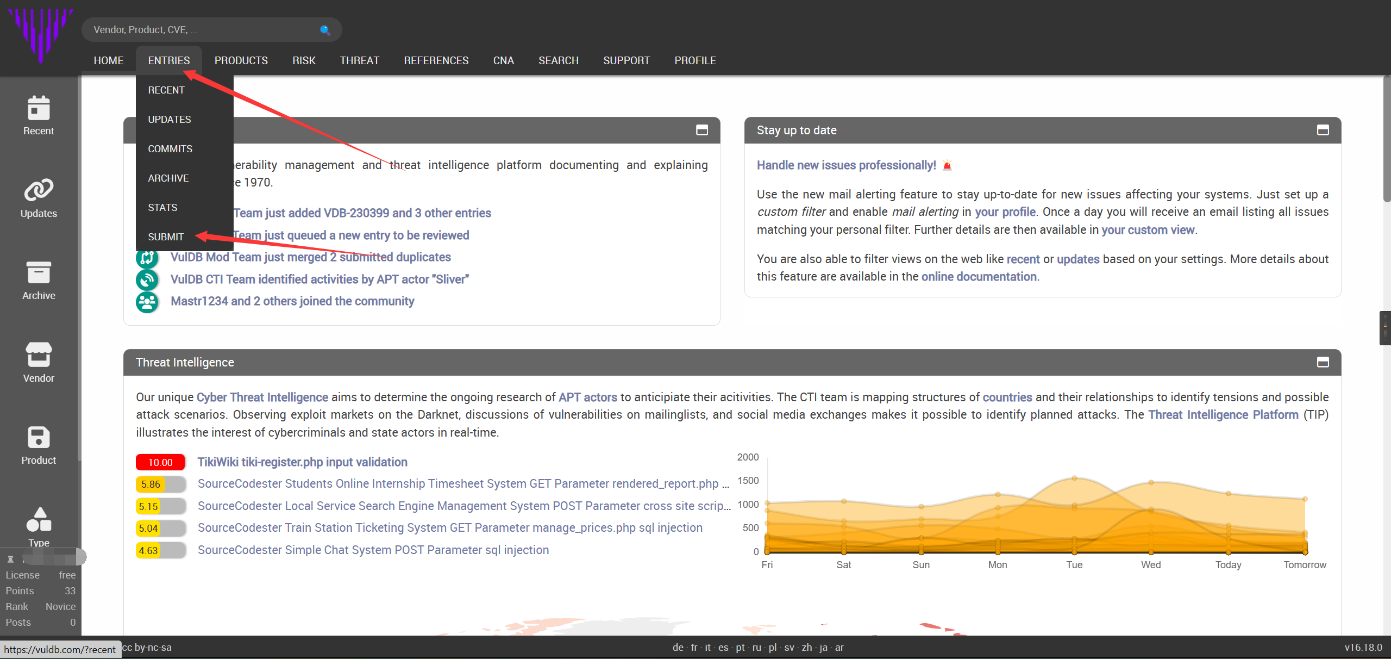
Task: Open Type shapes icon in sidebar
Action: click(x=39, y=519)
